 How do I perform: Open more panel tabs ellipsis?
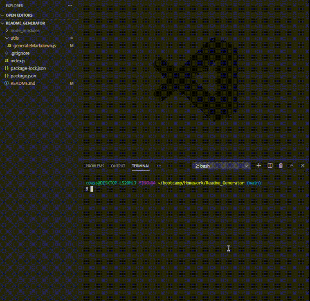159,166
